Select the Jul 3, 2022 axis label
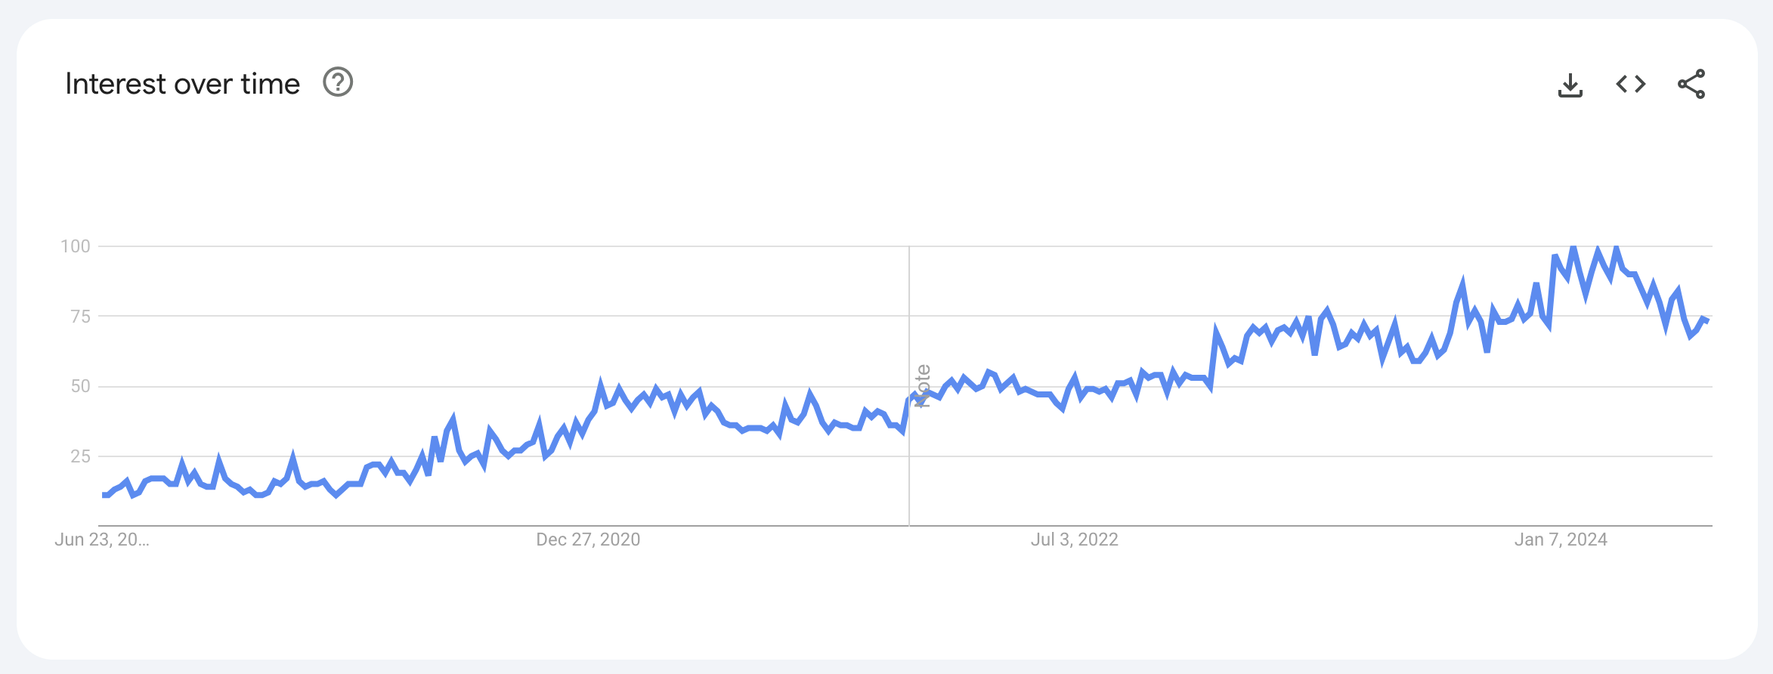This screenshot has width=1773, height=674. coord(1074,540)
